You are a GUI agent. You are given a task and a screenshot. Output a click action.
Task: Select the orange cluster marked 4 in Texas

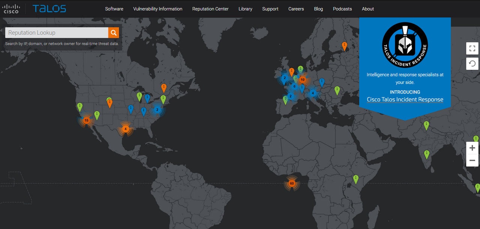[x=126, y=129]
